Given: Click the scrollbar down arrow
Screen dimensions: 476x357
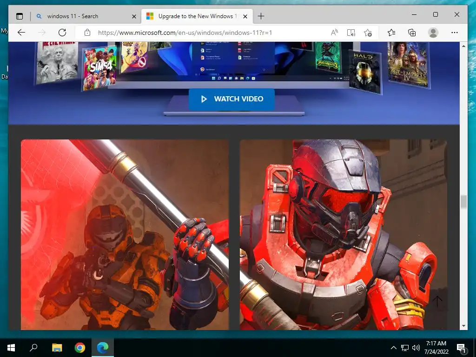Looking at the screenshot, I should (463, 326).
